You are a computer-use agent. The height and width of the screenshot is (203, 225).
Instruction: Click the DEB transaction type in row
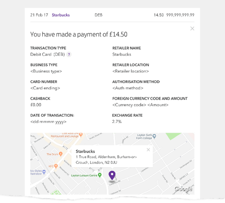tap(98, 15)
